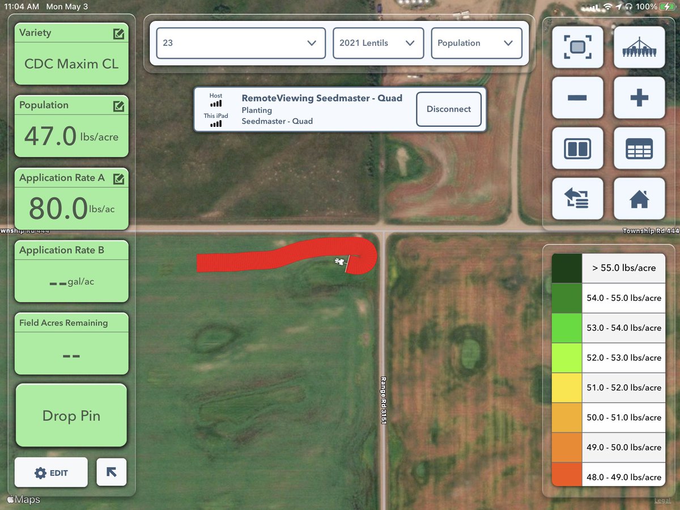Switch to split-screen view icon
This screenshot has width=680, height=510.
[577, 148]
